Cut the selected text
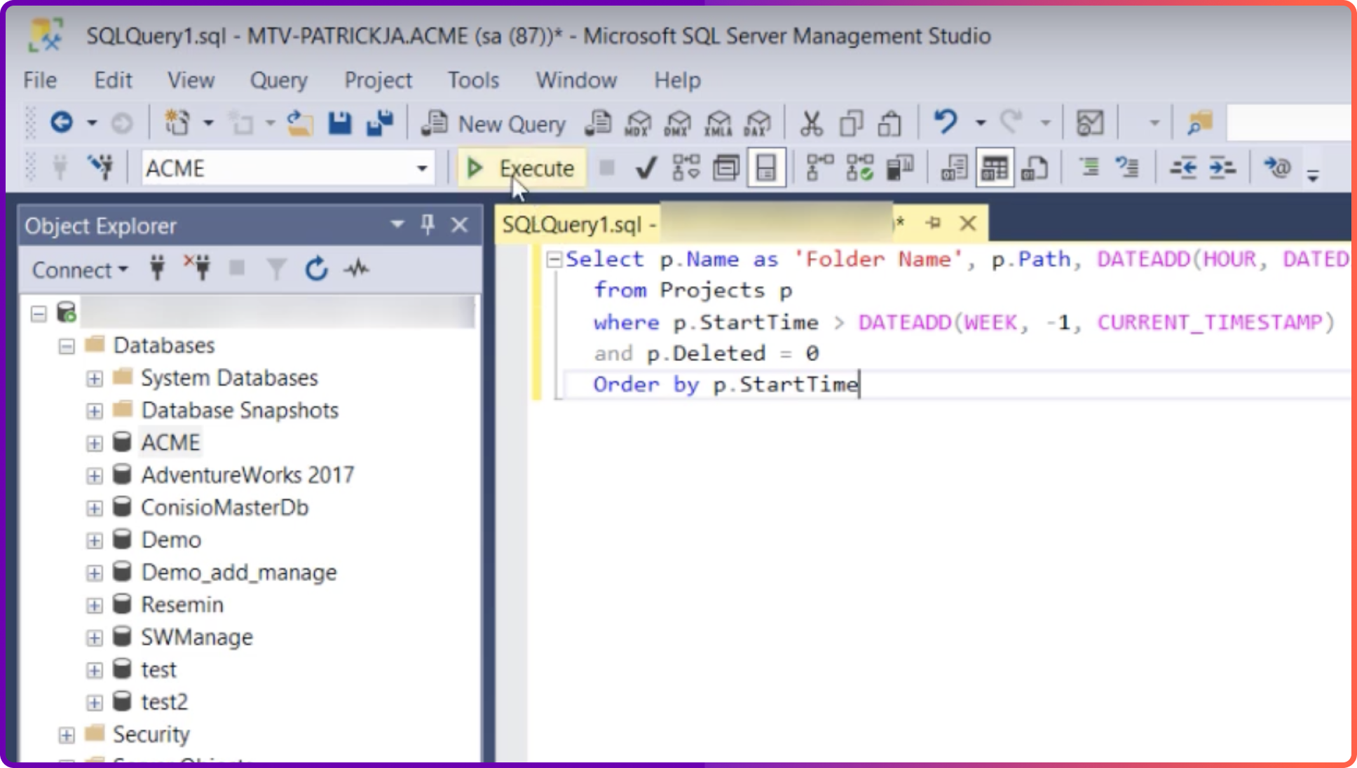Screen dimensions: 1357x768 point(811,123)
